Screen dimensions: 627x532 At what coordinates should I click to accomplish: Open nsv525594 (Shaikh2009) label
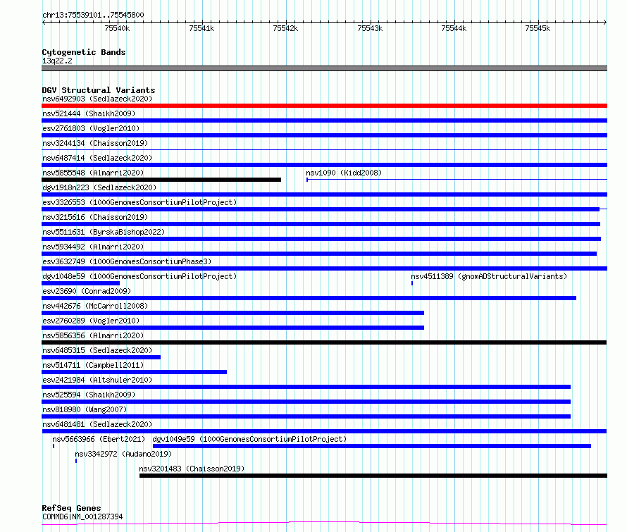coord(89,395)
